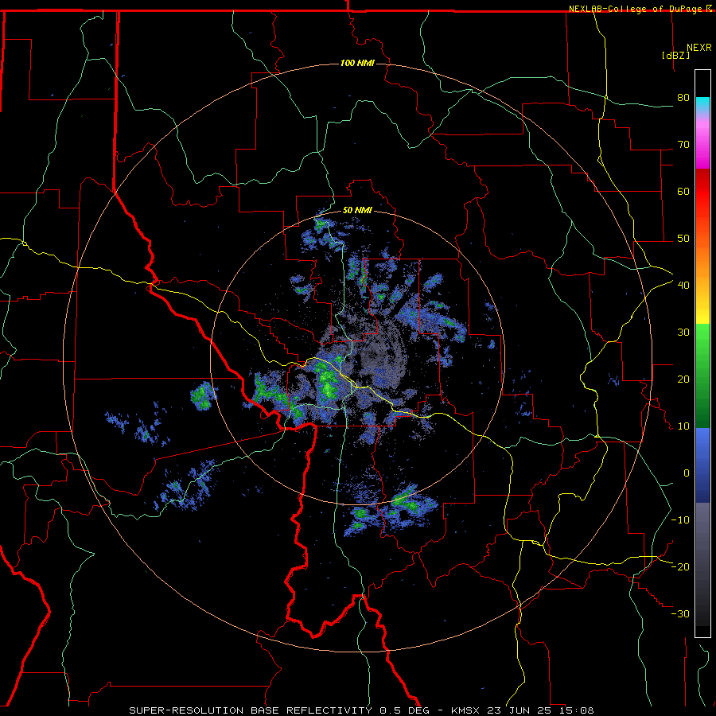Click the "-20" dBZ scale value
The image size is (716, 716).
pos(680,566)
